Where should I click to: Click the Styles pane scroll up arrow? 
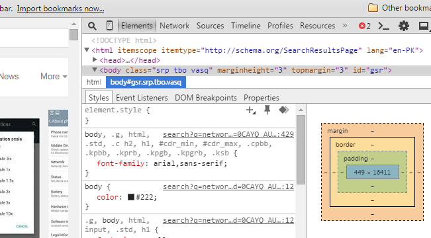[x=301, y=110]
